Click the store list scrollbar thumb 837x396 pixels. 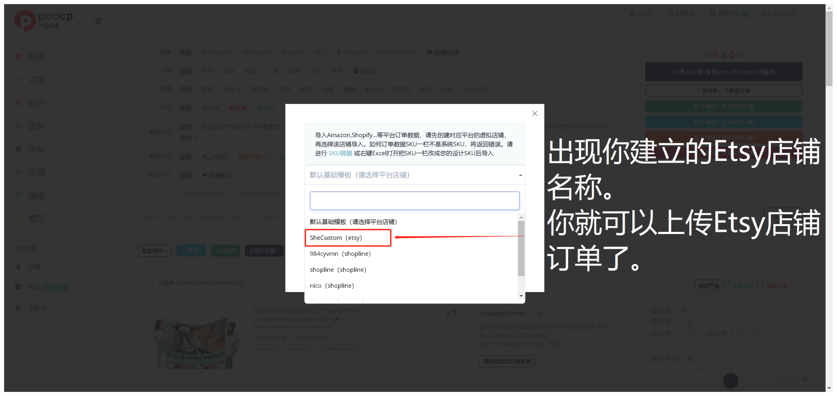pos(521,248)
